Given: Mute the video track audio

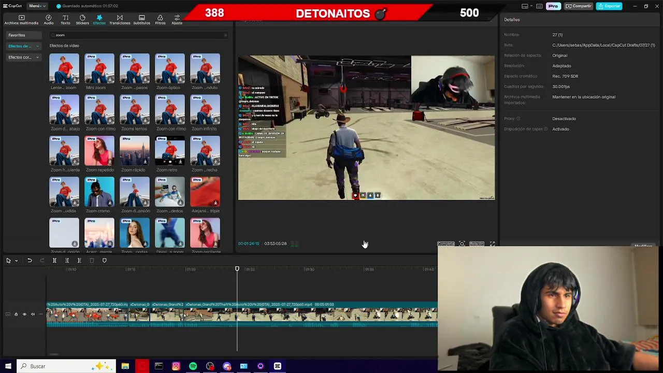Looking at the screenshot, I should (33, 314).
